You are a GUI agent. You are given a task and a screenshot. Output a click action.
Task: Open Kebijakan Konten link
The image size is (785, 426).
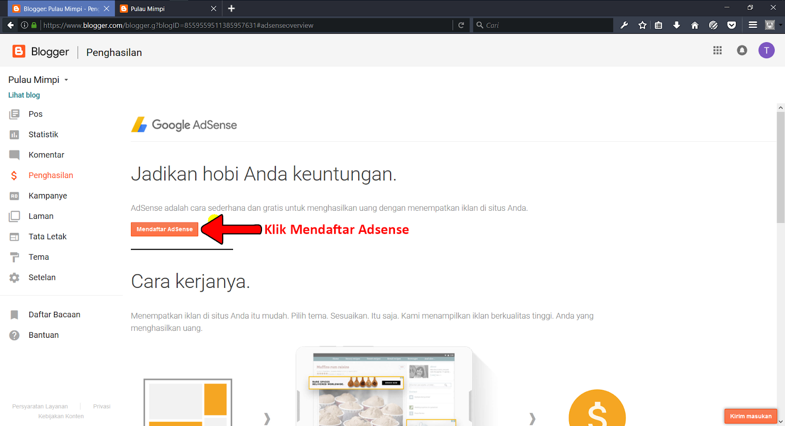pyautogui.click(x=61, y=416)
